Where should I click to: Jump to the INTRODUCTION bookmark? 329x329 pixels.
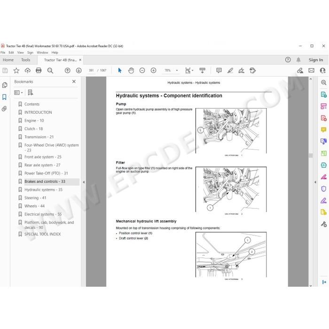[x=38, y=112]
